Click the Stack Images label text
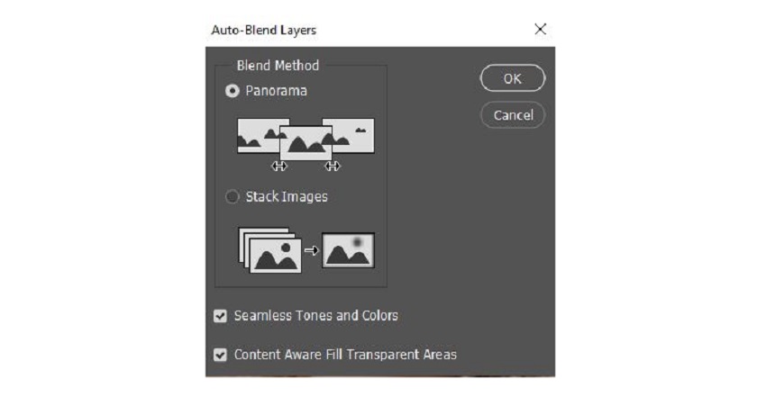The width and height of the screenshot is (757, 397). [x=287, y=196]
